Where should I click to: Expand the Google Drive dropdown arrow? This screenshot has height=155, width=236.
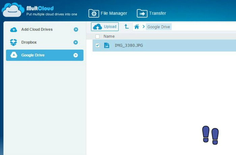click(x=76, y=55)
